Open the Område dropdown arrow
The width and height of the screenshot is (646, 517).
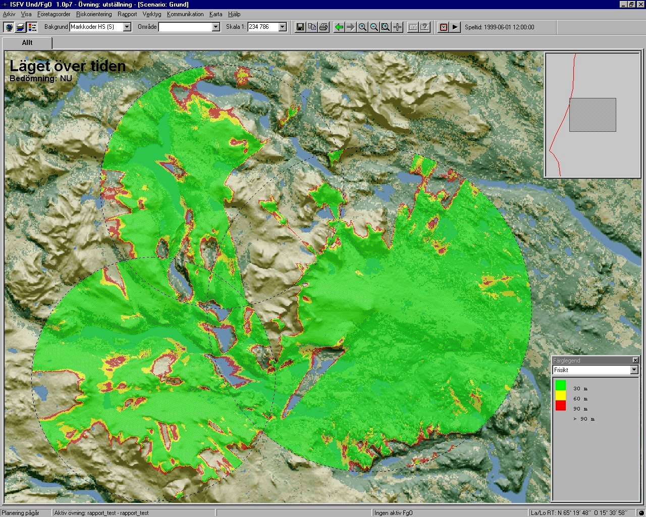[x=216, y=27]
